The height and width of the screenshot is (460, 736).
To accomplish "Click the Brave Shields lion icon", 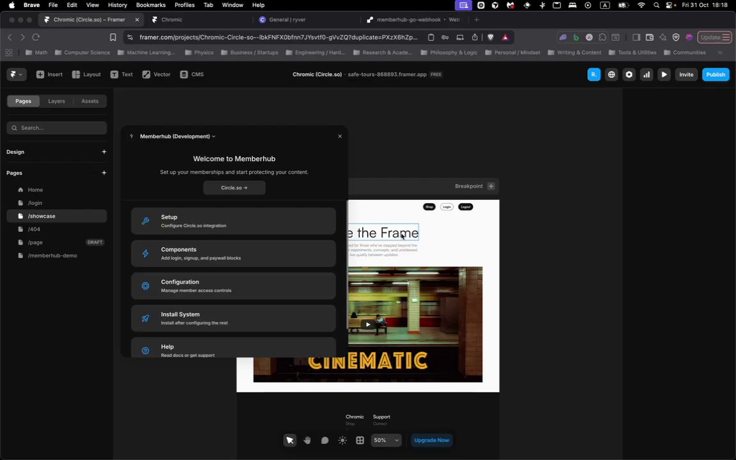I will [491, 37].
